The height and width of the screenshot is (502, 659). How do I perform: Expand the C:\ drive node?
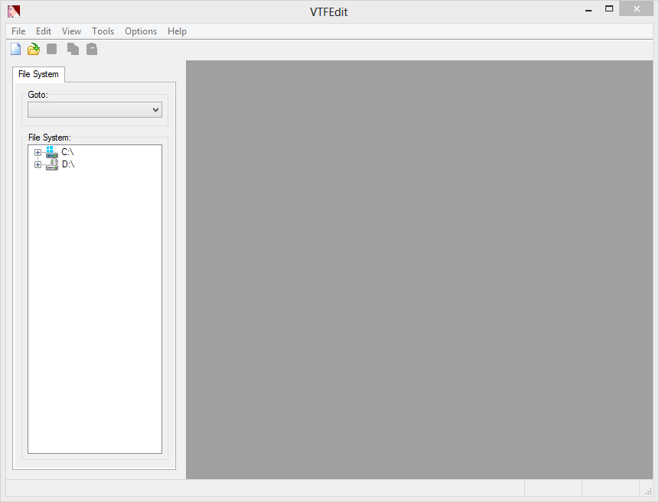point(38,152)
